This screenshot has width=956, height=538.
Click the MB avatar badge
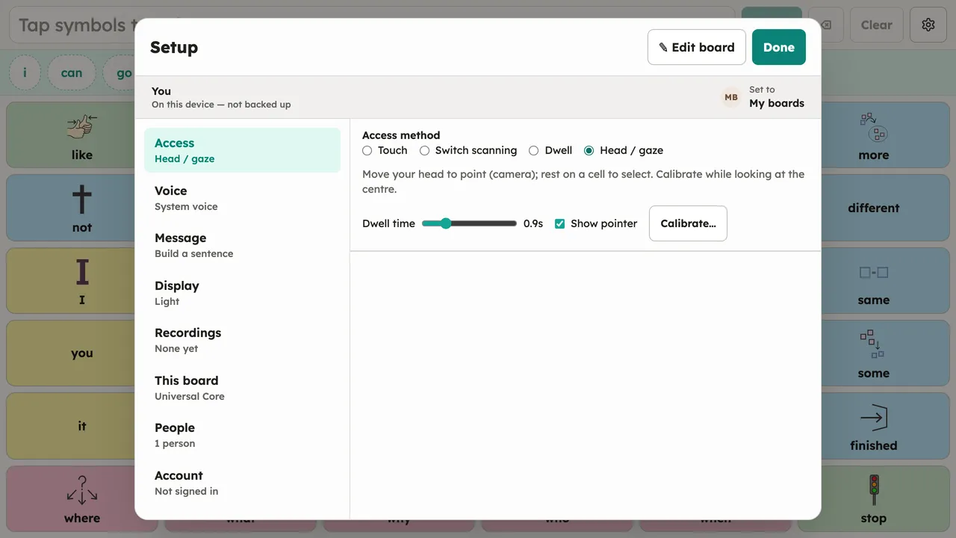click(731, 97)
